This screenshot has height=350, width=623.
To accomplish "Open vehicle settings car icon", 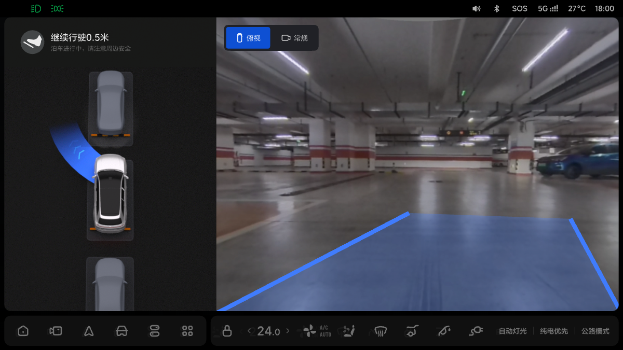I will tap(121, 331).
